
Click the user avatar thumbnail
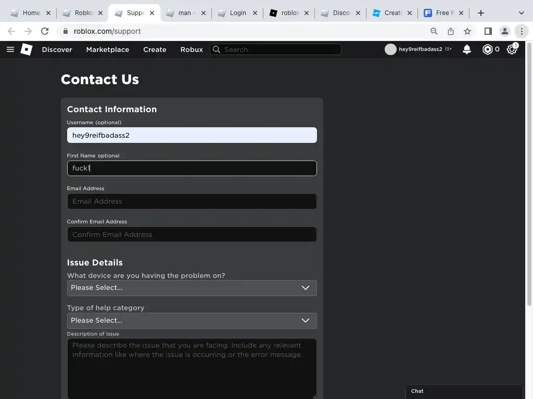pyautogui.click(x=390, y=49)
